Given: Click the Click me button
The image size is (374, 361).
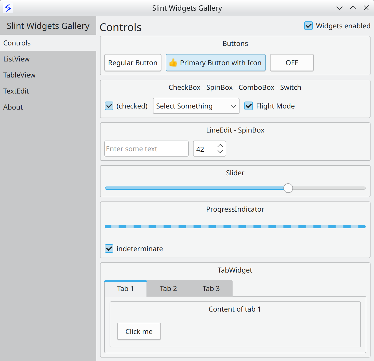Looking at the screenshot, I should [139, 331].
